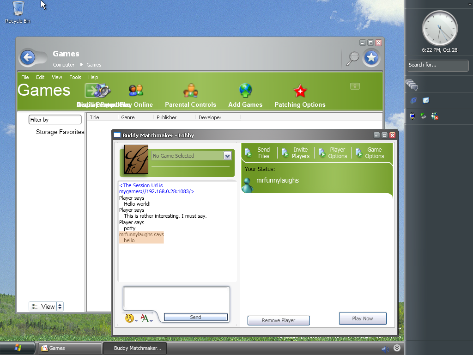Viewport: 473px width, 355px height.
Task: Expand tray with the taskbar chevron button
Action: click(397, 348)
